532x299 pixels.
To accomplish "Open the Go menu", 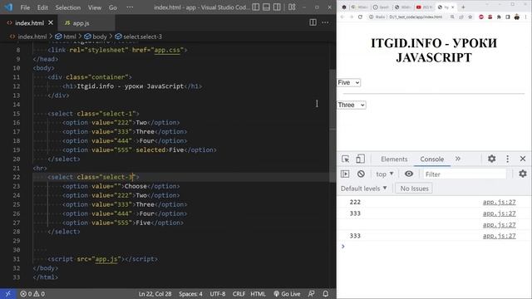I will [113, 7].
